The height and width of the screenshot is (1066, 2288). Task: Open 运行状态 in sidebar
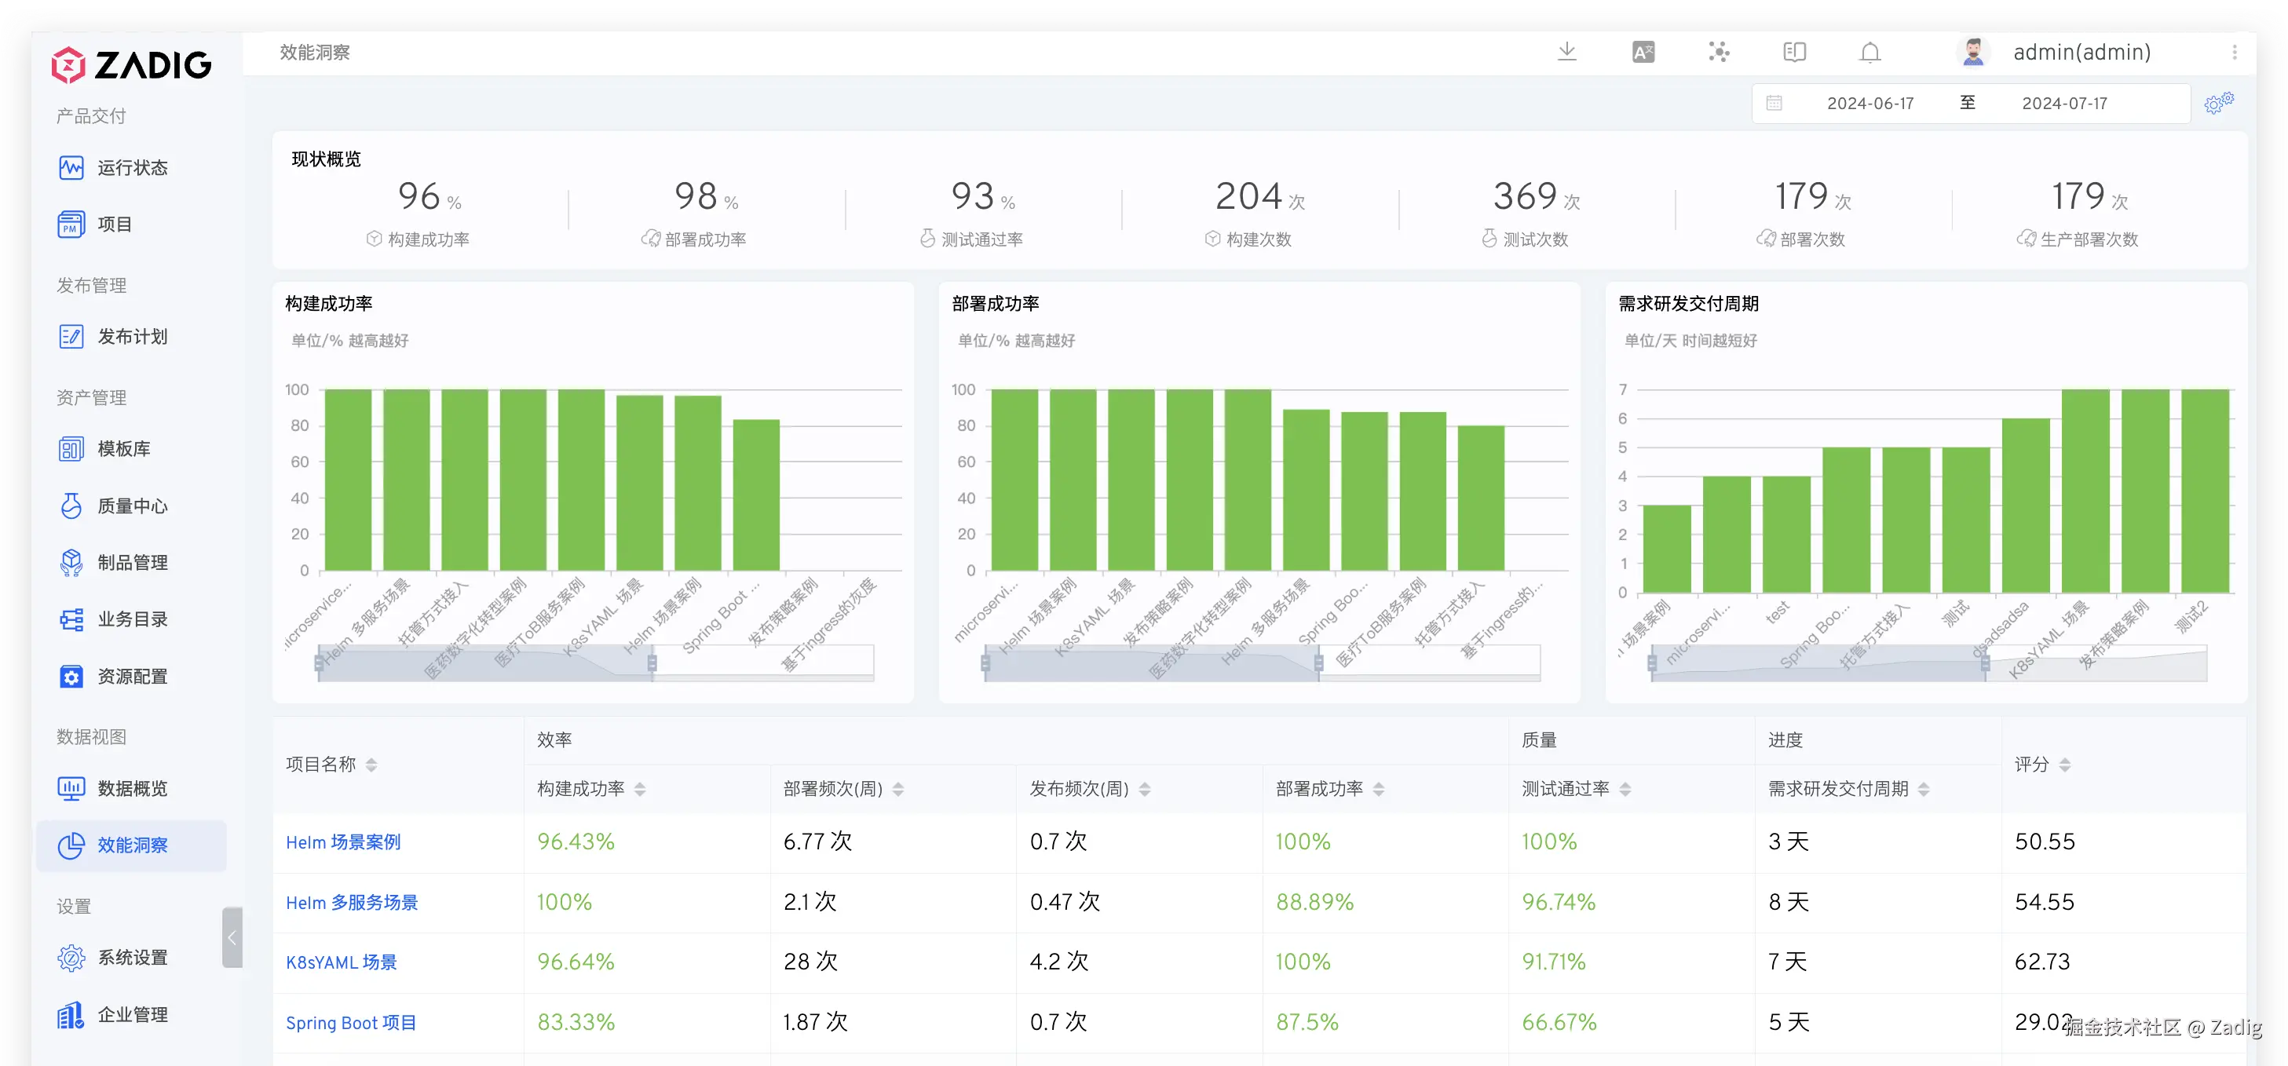131,168
